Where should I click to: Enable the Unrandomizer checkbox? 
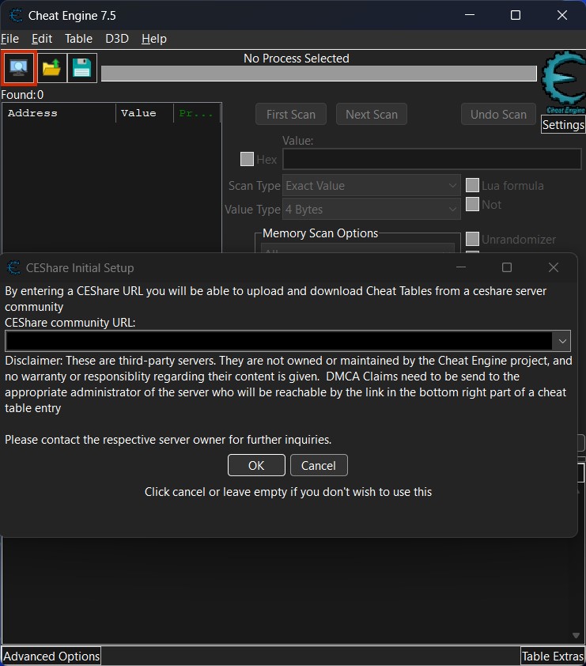(x=472, y=239)
